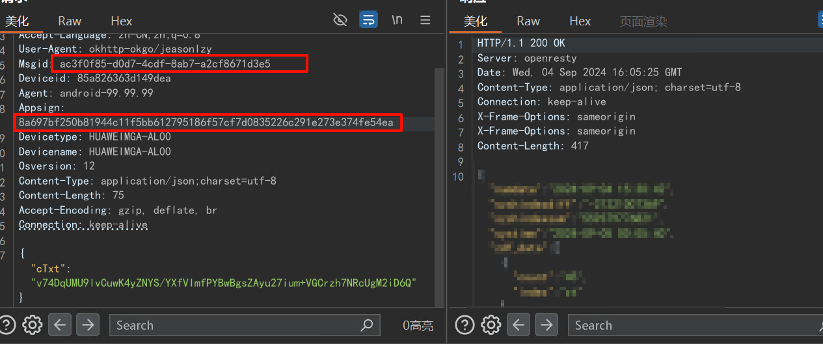Switch response view to Hex tab
Screen dimensions: 823x344
[x=580, y=21]
